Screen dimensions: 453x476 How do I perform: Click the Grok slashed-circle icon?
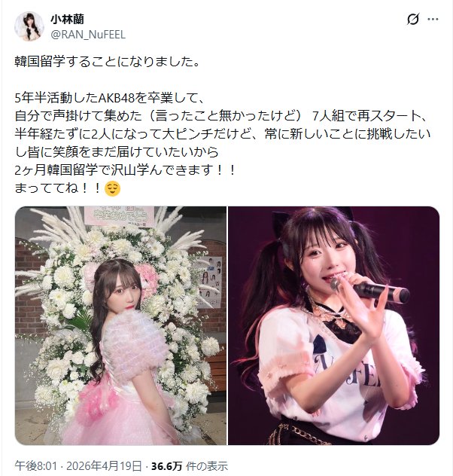click(x=412, y=19)
